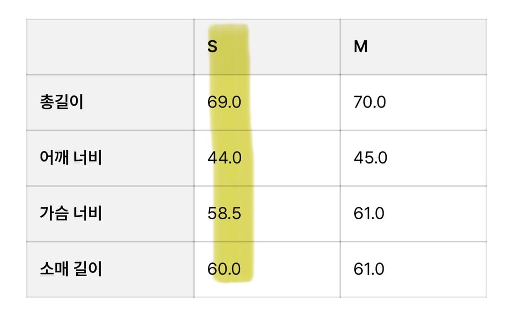Tap the 58.5 chest width value
The height and width of the screenshot is (319, 513).
(224, 214)
